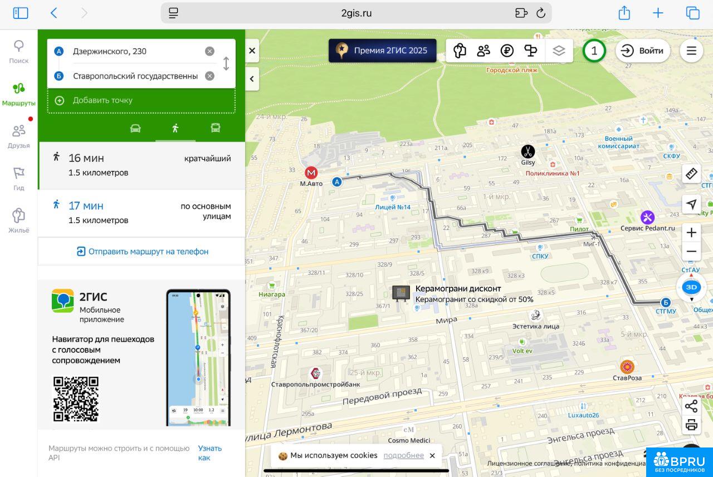
Task: Zoom in the map with plus
Action: pyautogui.click(x=691, y=233)
